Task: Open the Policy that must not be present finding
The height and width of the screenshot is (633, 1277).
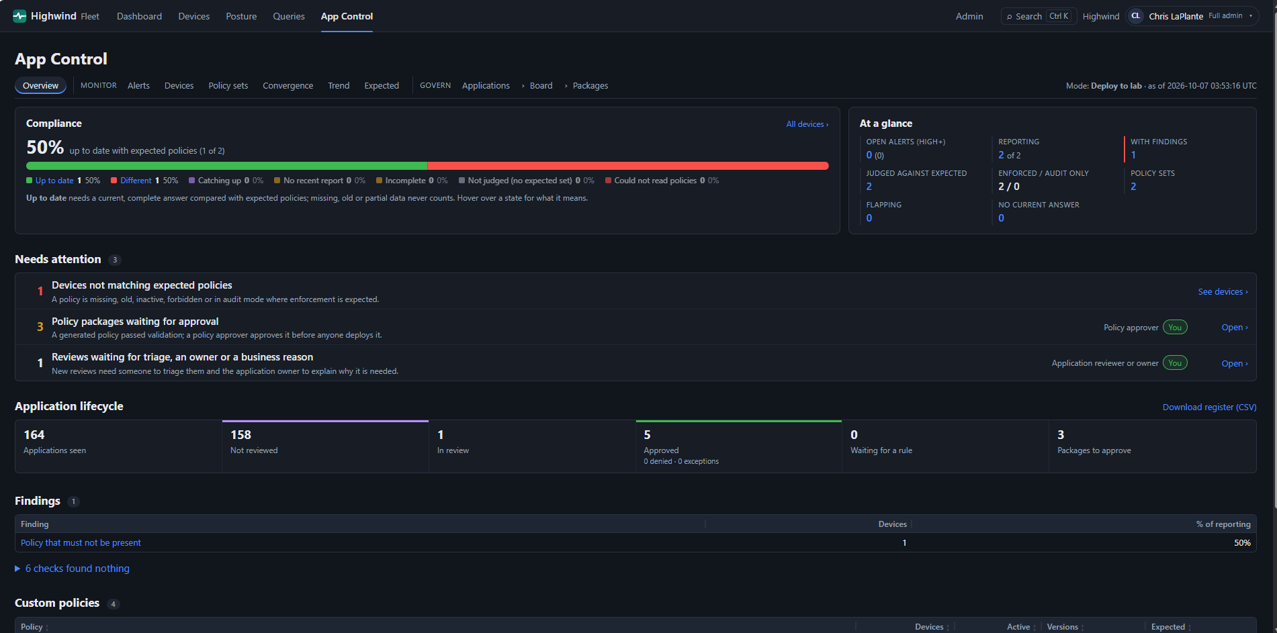Action: [x=81, y=542]
